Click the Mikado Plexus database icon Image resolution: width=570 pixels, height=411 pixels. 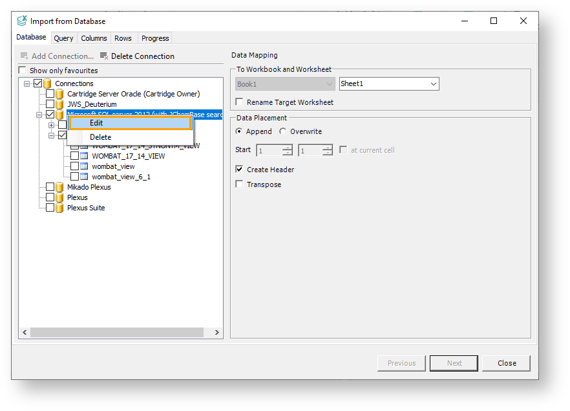click(59, 187)
